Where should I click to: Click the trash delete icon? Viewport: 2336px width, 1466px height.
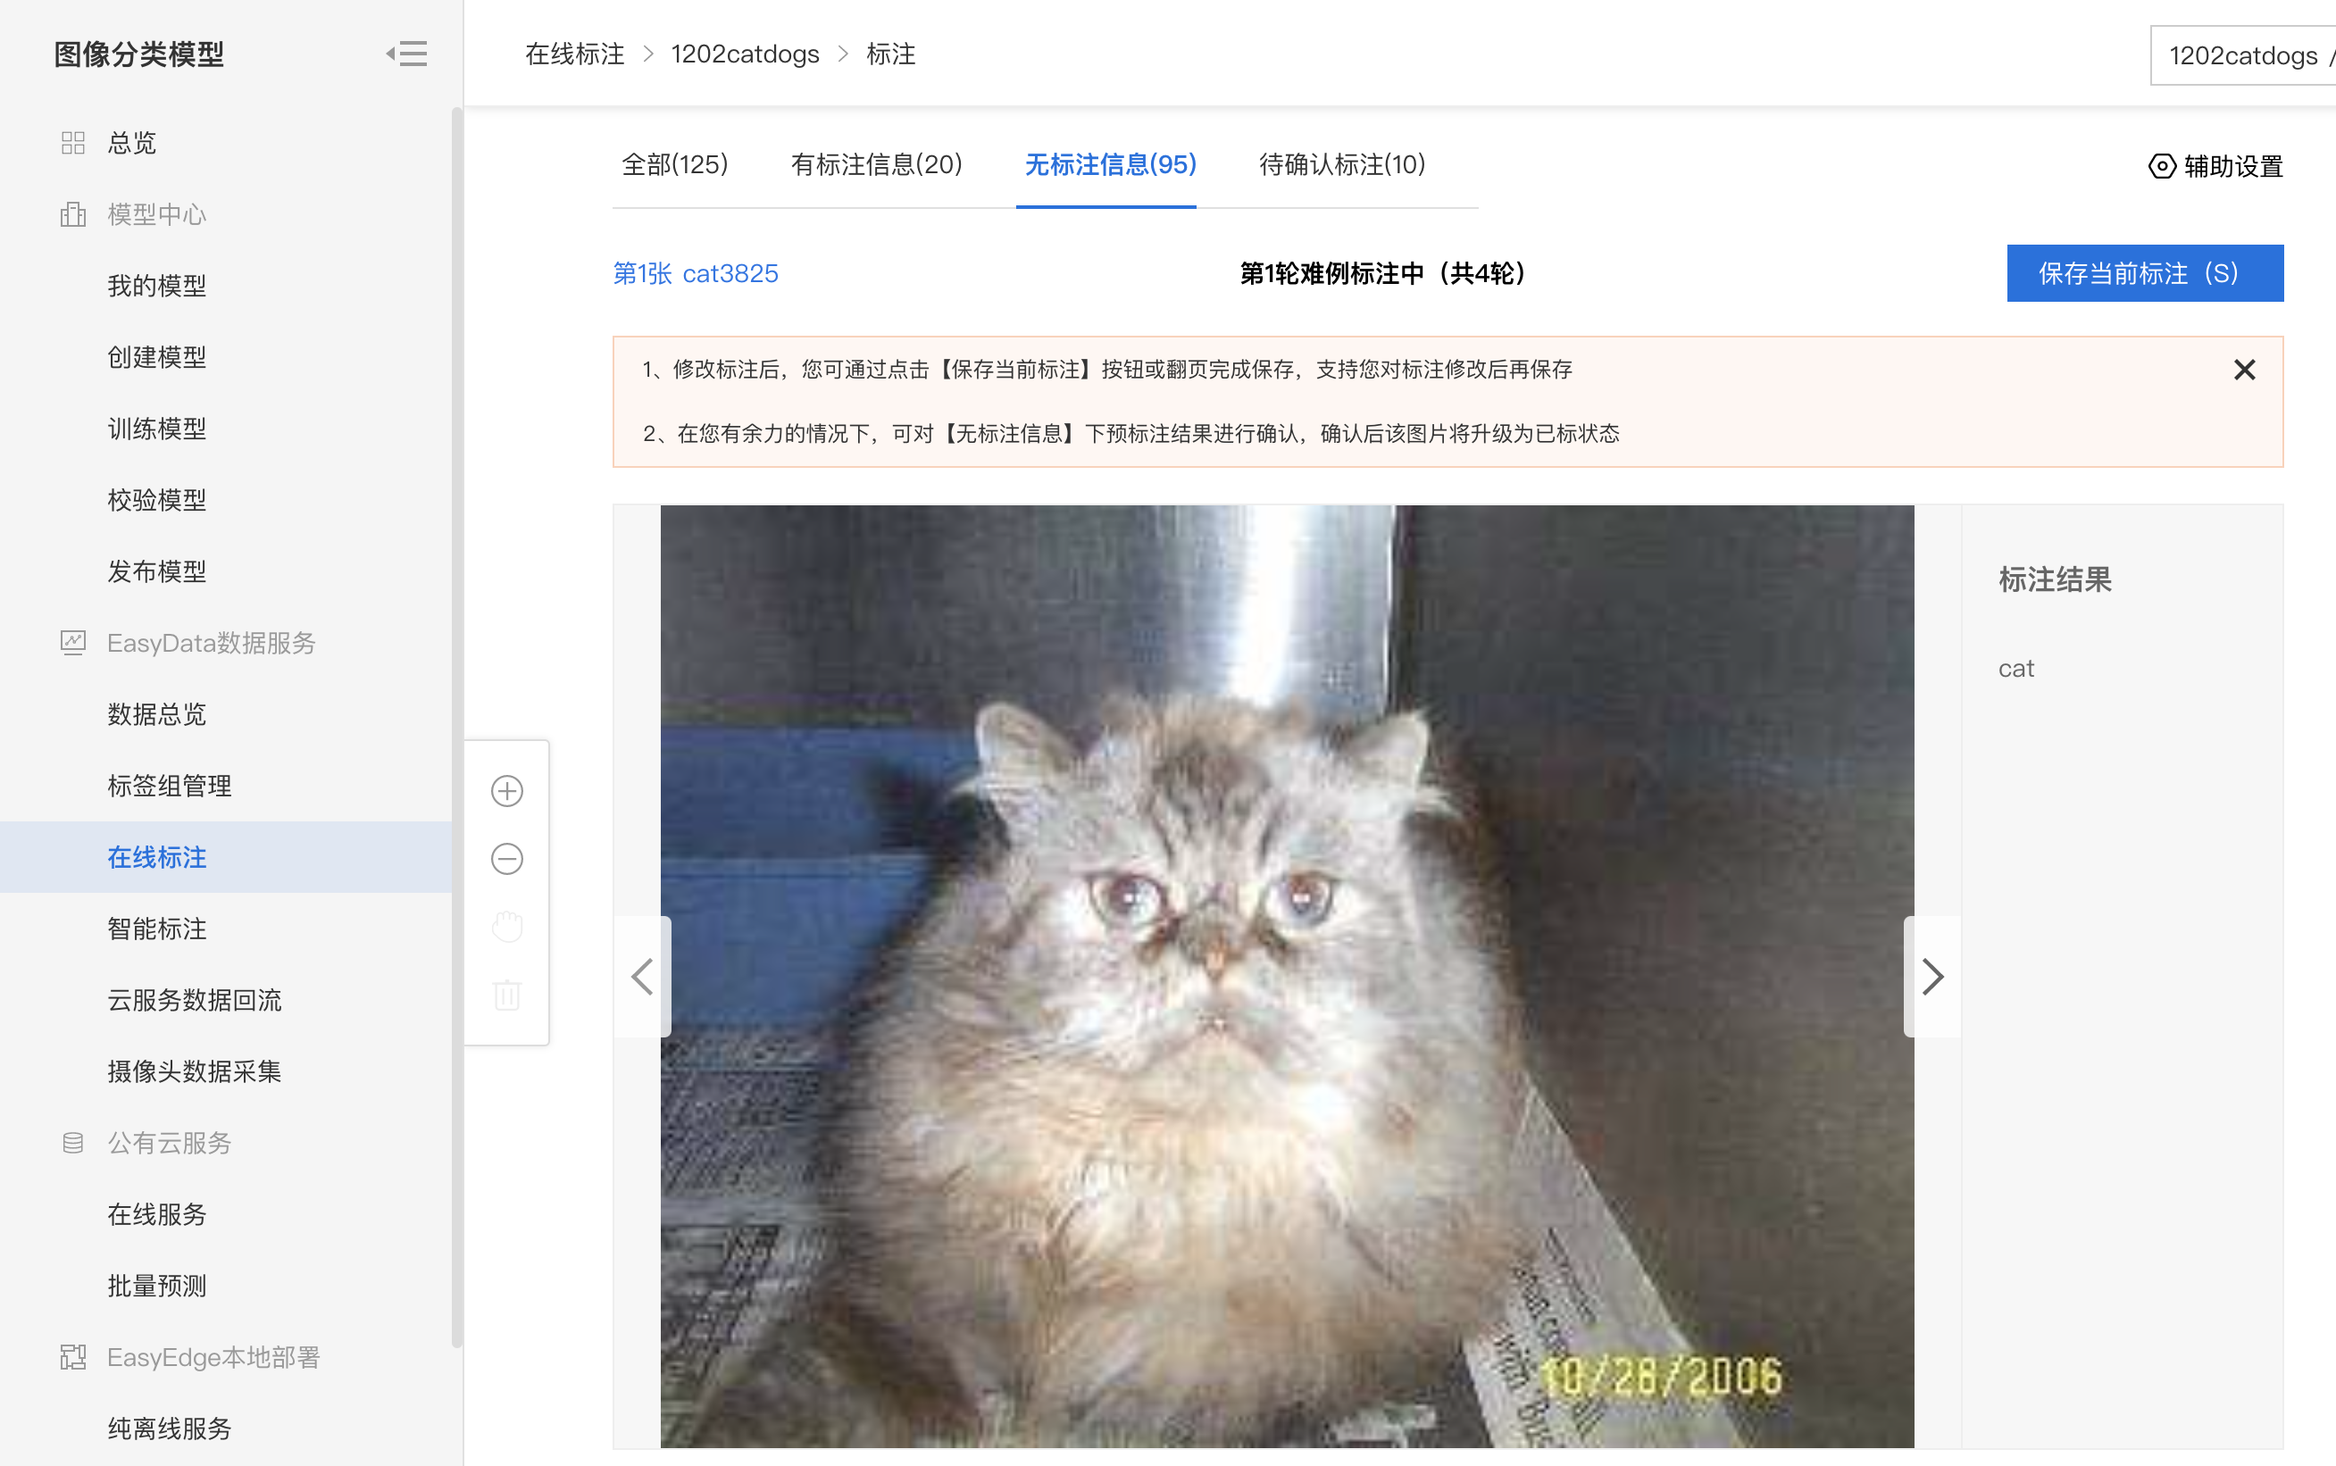pos(507,995)
